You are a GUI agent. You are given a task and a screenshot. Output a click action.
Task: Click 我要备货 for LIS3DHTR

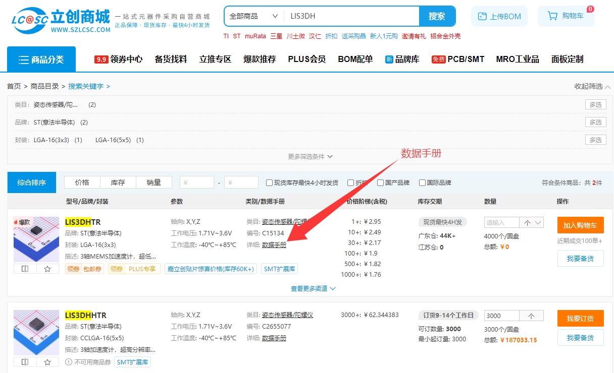580,259
